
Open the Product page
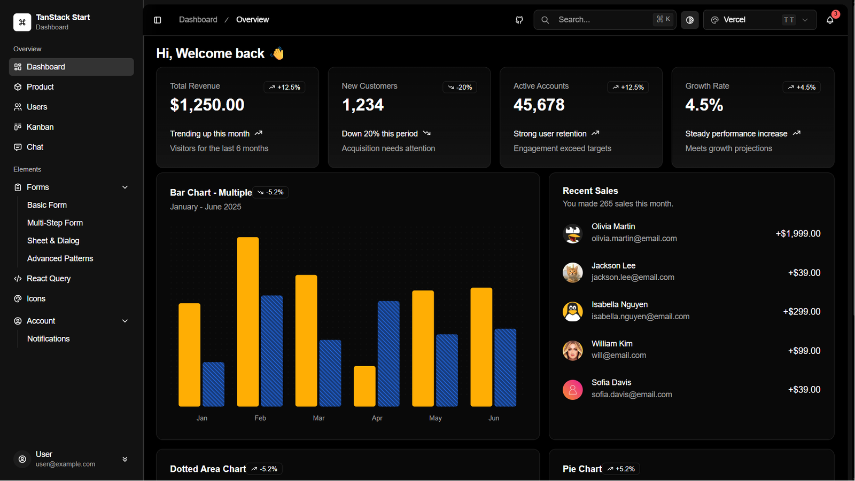pos(72,87)
